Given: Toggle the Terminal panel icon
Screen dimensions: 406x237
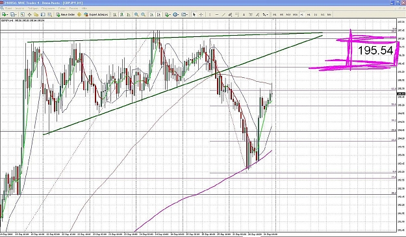Looking at the screenshot, I should 43,14.
